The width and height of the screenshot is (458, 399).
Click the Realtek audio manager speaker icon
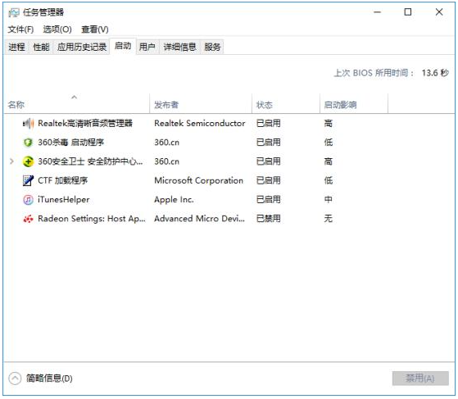28,124
